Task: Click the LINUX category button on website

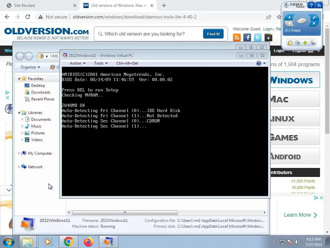Action: 295,118
